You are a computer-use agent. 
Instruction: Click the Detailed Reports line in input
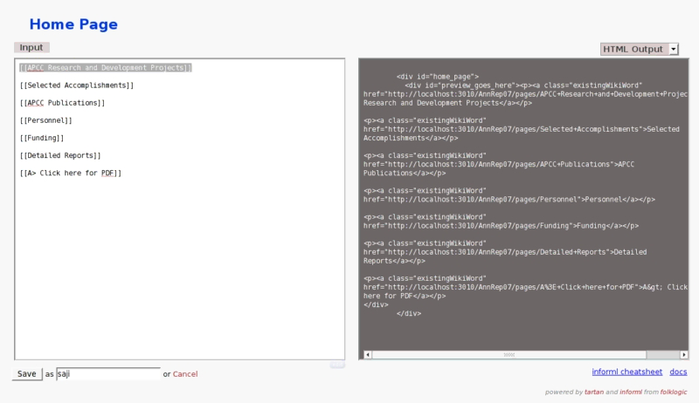[x=60, y=155]
